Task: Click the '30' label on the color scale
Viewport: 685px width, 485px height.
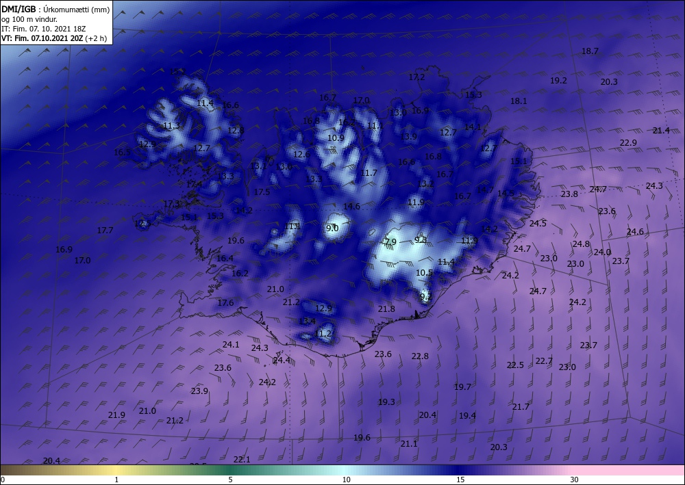Action: (574, 480)
